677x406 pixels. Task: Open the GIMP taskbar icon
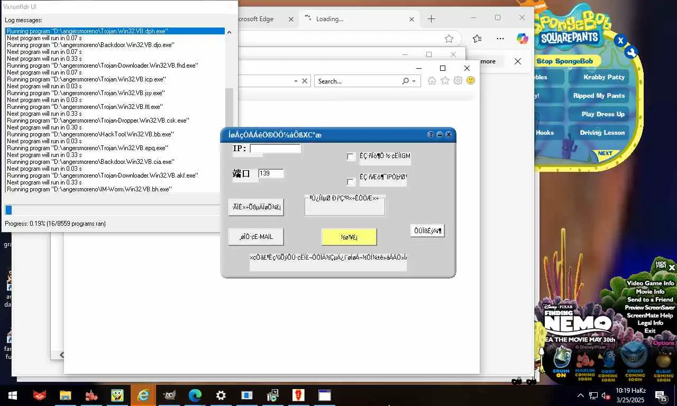(169, 395)
